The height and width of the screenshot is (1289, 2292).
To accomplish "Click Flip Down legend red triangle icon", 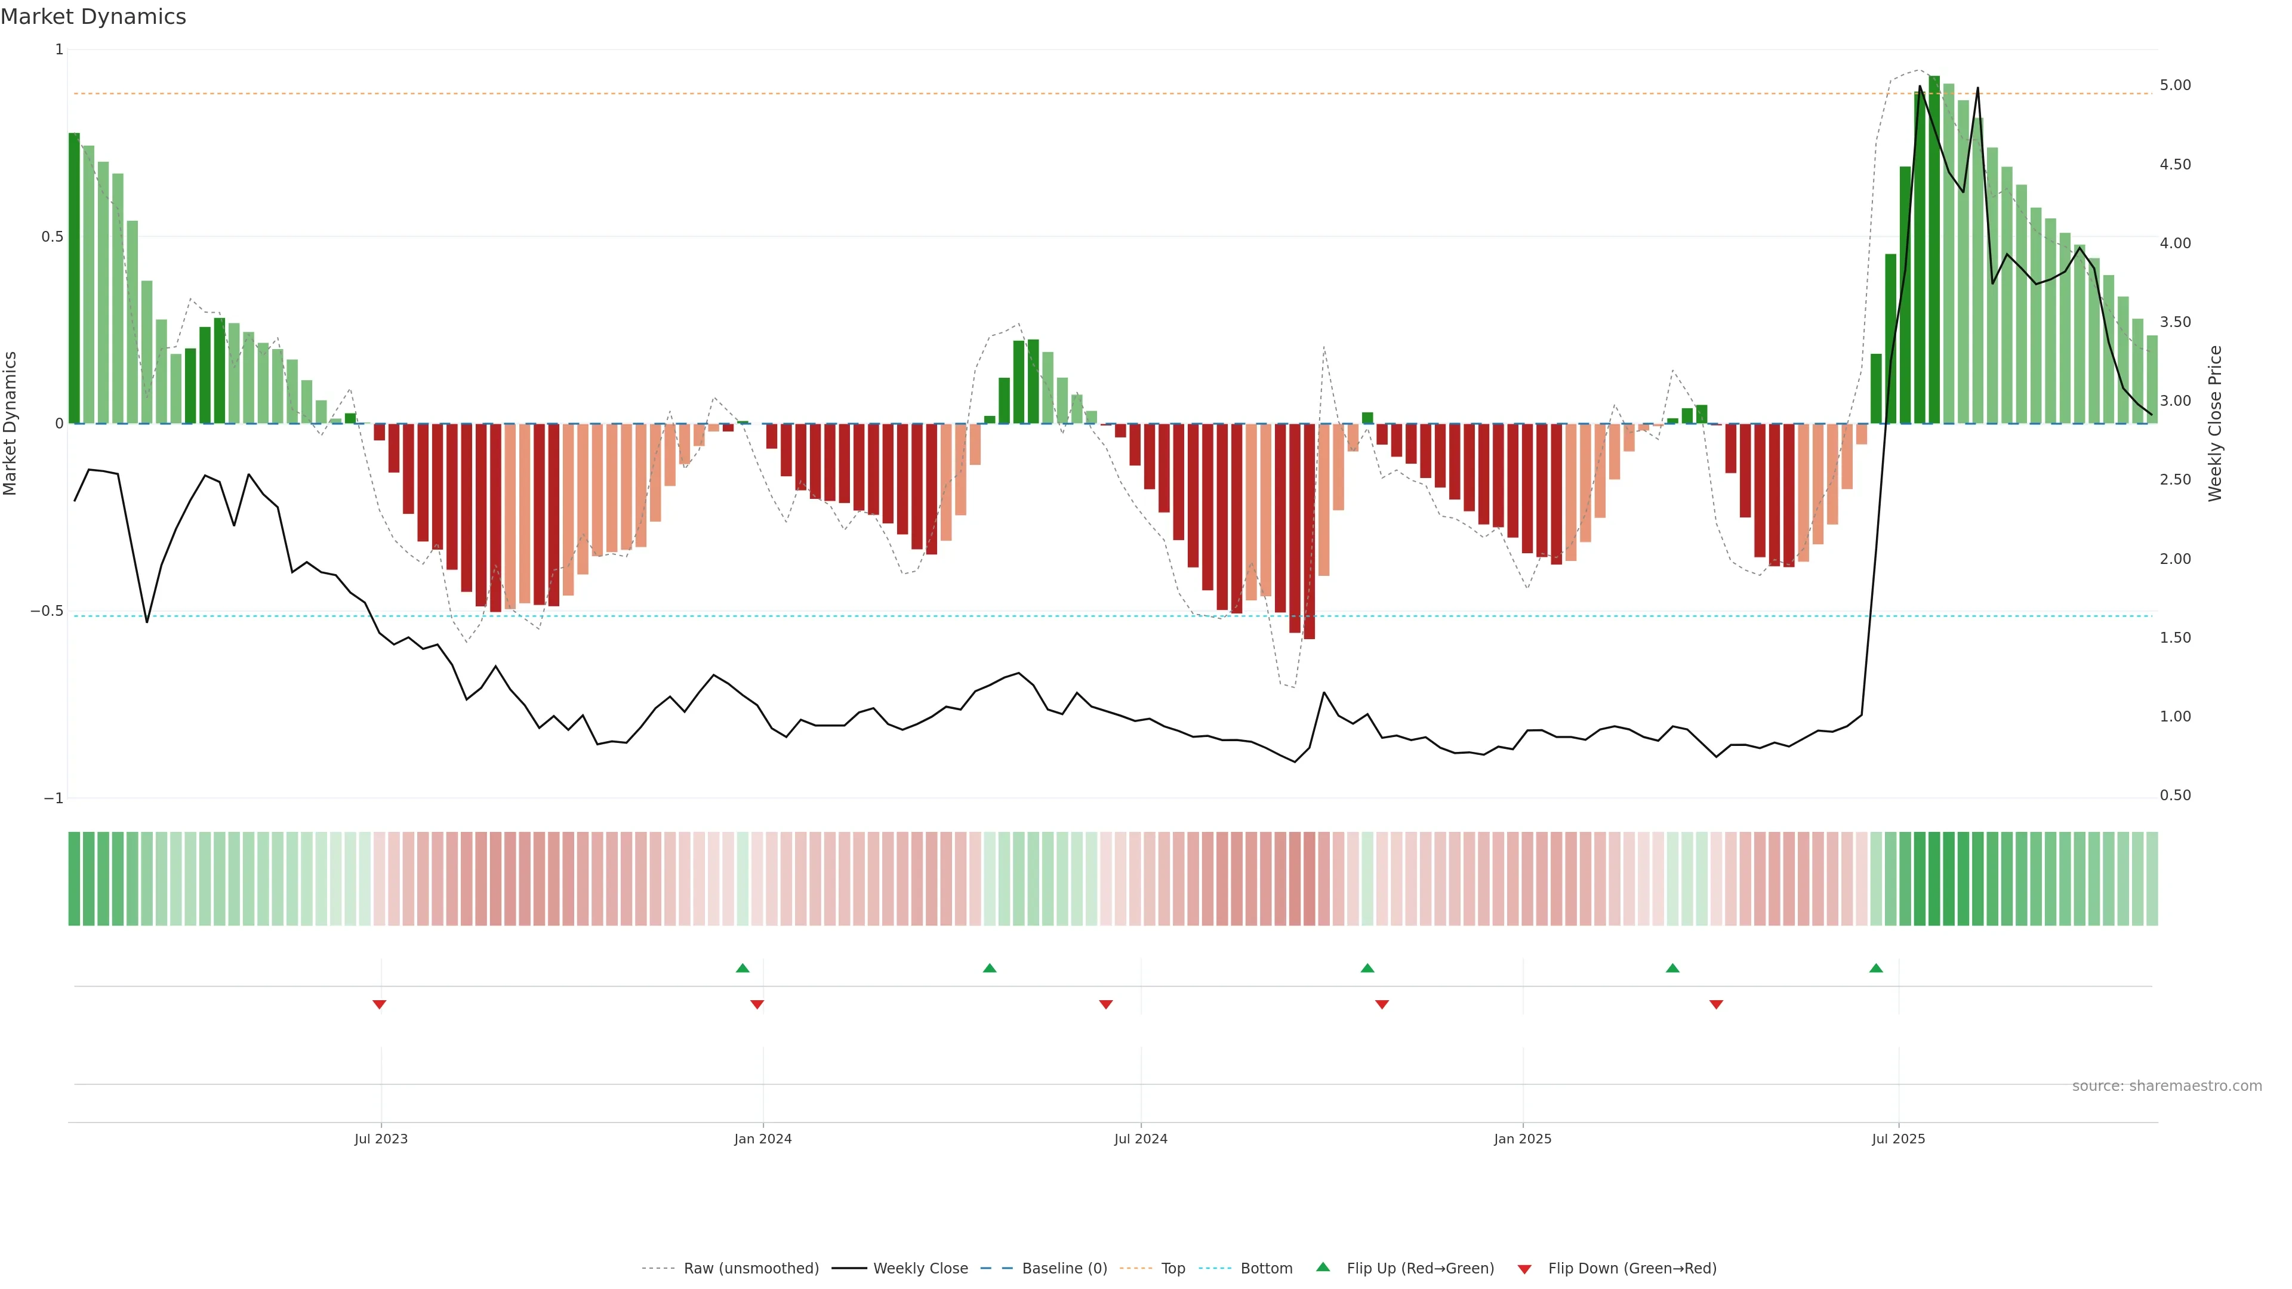I will tap(1524, 1269).
